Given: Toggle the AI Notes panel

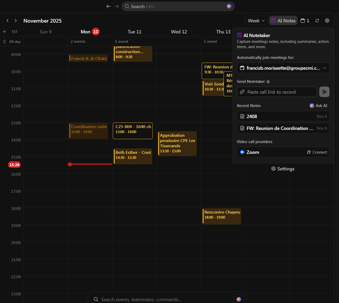Looking at the screenshot, I should (283, 21).
